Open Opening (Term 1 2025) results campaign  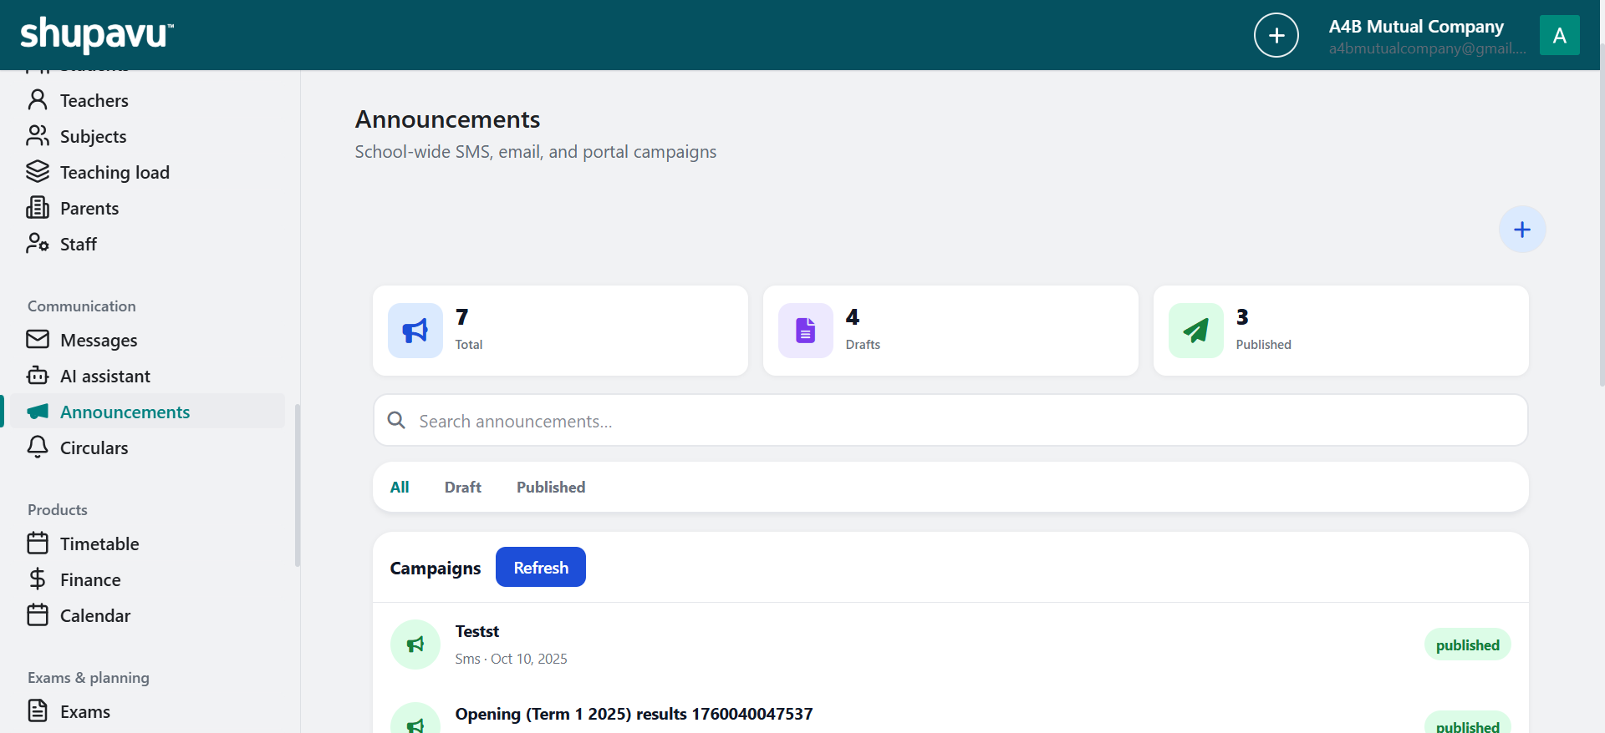pyautogui.click(x=634, y=714)
